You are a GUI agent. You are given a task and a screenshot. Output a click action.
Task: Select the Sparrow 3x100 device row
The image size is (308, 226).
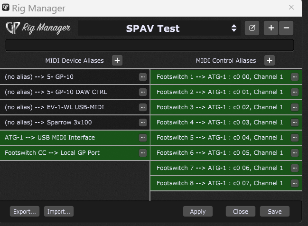[75, 122]
